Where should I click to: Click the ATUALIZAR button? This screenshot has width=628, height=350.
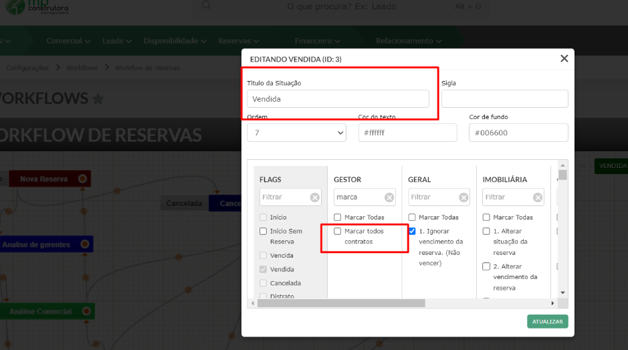(x=548, y=321)
